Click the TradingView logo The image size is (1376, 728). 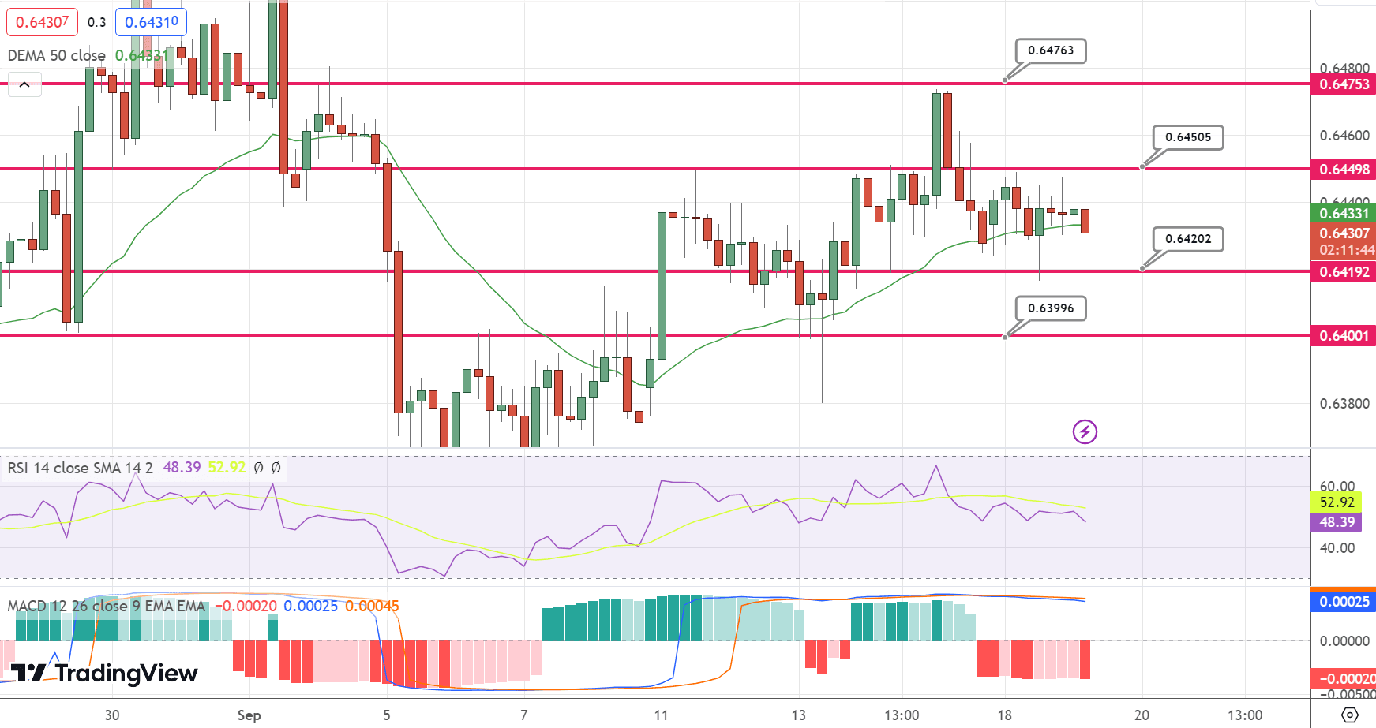(x=103, y=673)
